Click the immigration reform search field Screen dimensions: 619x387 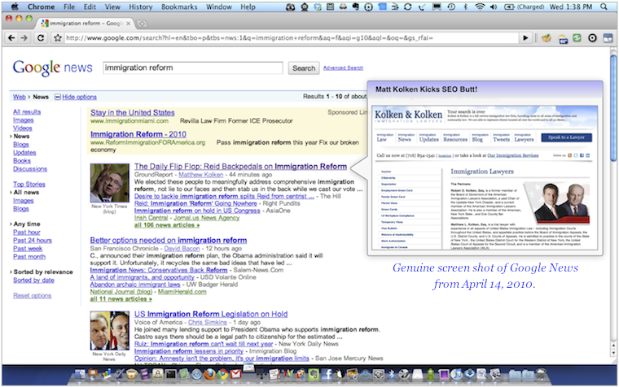[193, 67]
